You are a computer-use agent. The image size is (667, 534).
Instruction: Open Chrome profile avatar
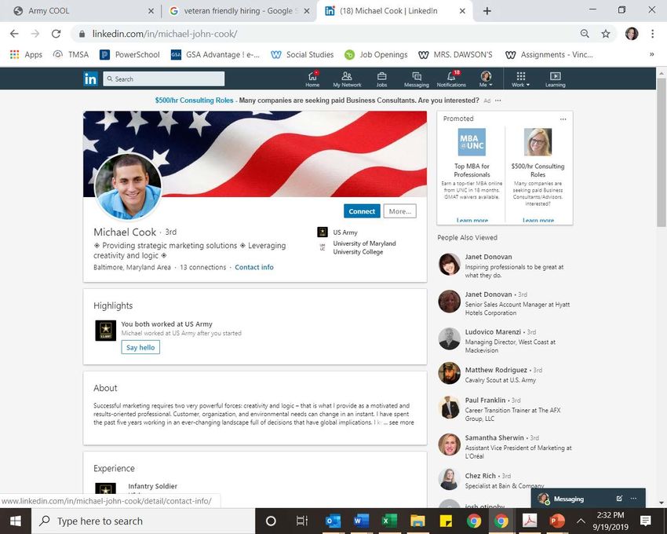tap(632, 34)
